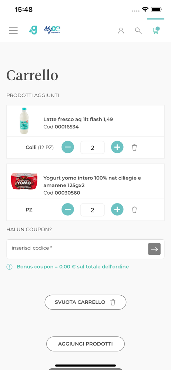Select the Latte fresco quantity field

[x=93, y=148]
